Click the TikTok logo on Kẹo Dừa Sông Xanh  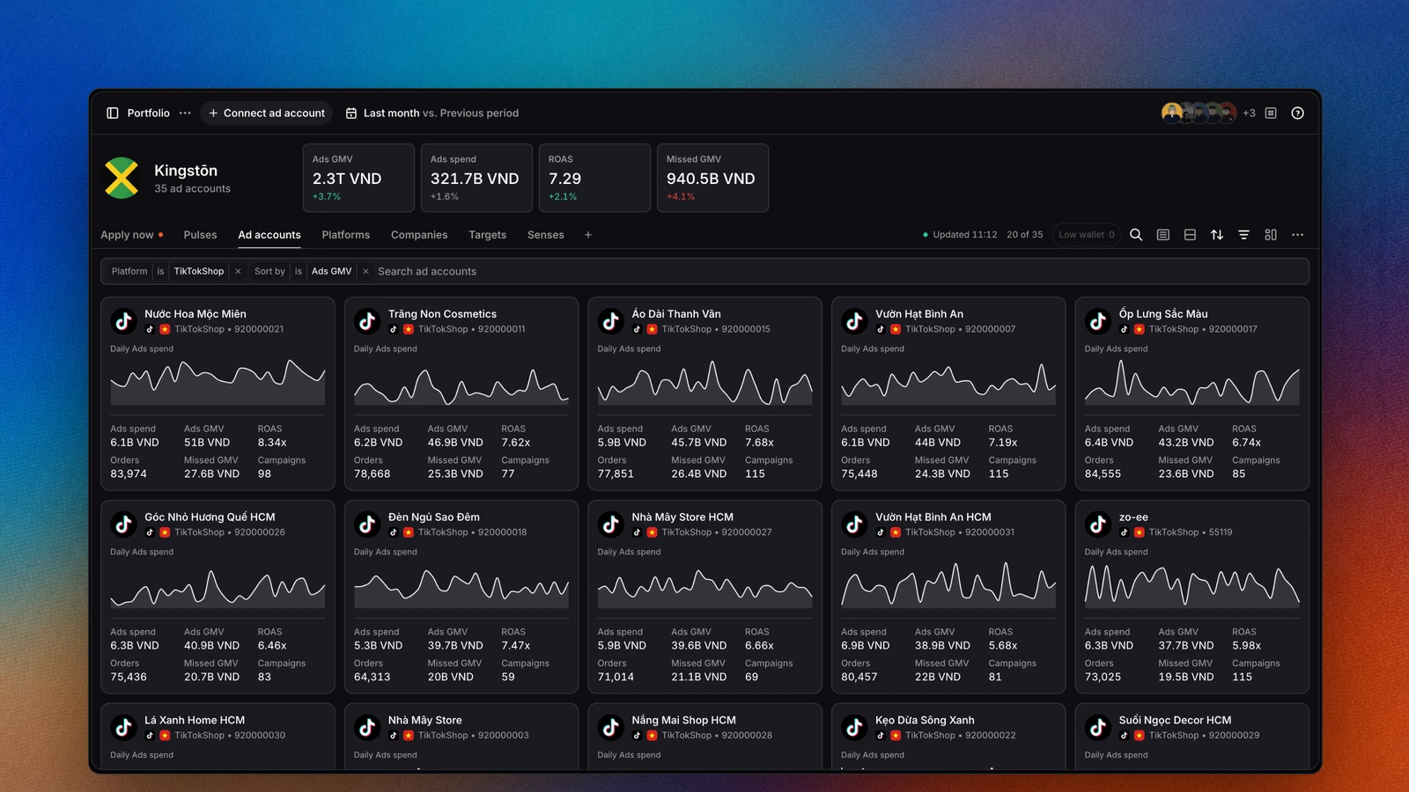[854, 728]
